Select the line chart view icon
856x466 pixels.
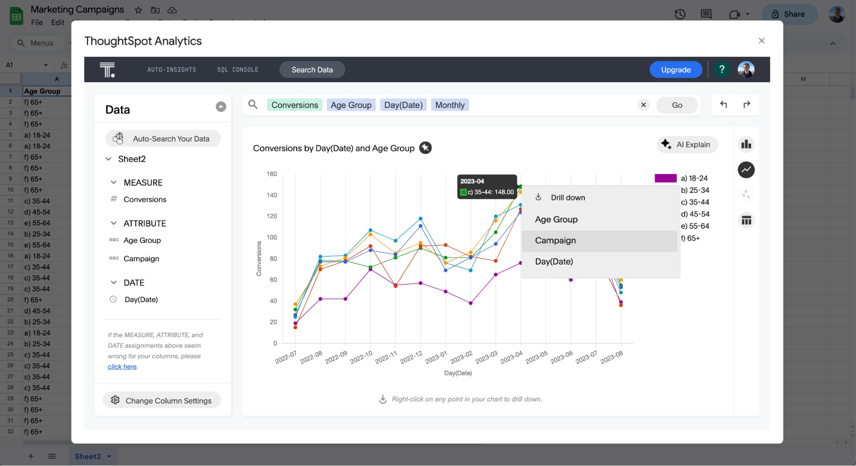[746, 170]
